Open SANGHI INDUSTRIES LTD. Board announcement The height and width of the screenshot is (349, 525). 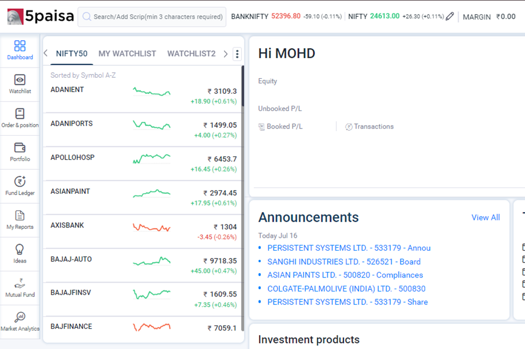(344, 262)
